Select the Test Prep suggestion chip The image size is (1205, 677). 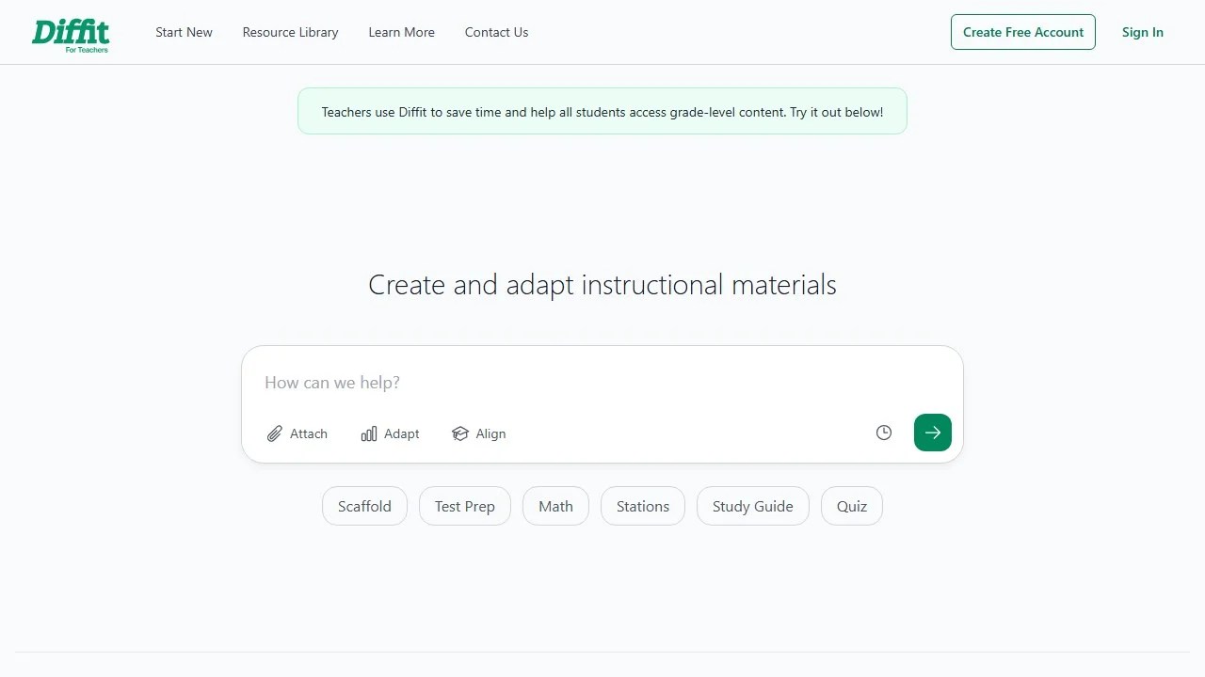[x=464, y=506]
